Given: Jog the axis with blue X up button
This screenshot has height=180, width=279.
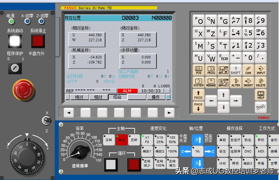Looking at the screenshot, I should [197, 140].
